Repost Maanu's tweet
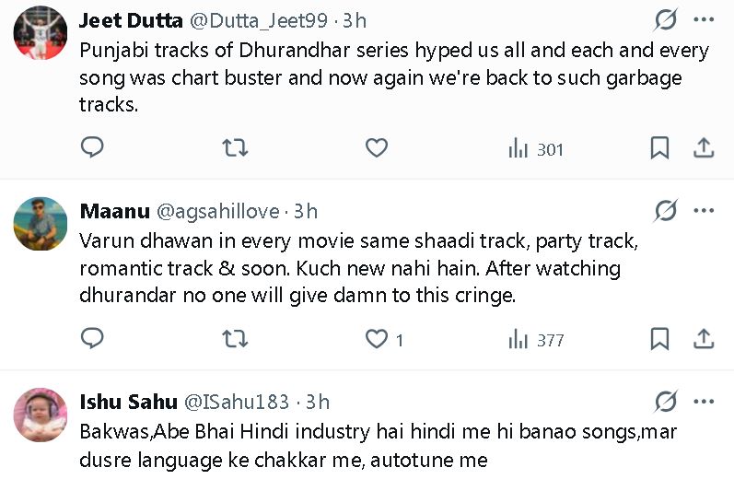This screenshot has height=491, width=734. click(x=236, y=339)
